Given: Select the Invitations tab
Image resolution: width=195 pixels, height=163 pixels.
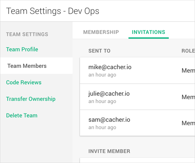Looking at the screenshot, I should pos(149,32).
